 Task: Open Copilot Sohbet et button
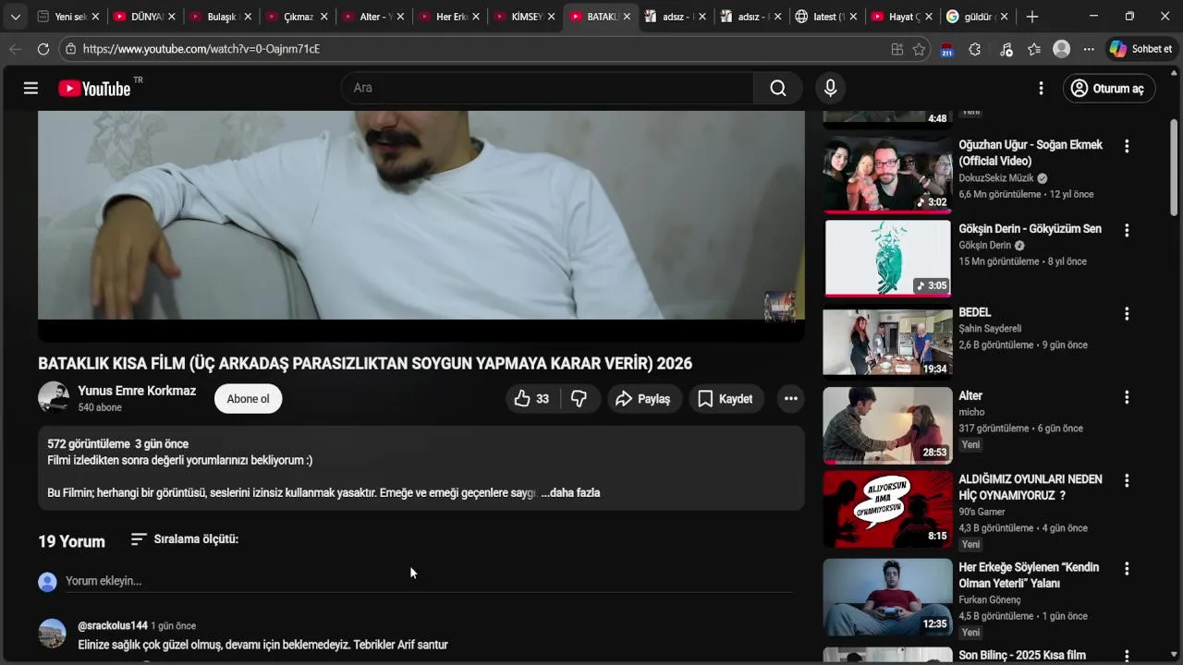tap(1141, 49)
